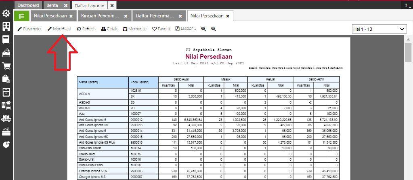Click the 'Bakso-Telor' item name
Viewport: 413px width, 180px height.
87,154
